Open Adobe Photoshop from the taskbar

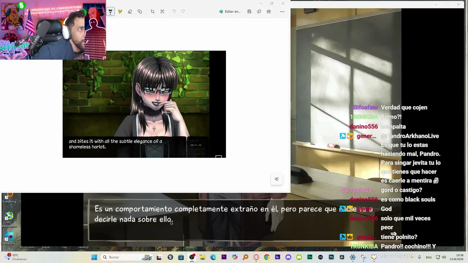click(331, 257)
